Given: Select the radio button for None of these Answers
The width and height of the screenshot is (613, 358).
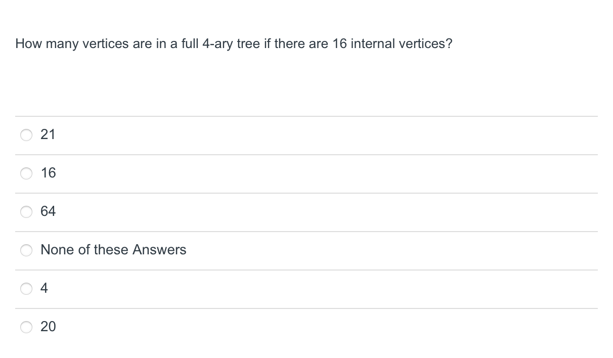Looking at the screenshot, I should point(26,250).
